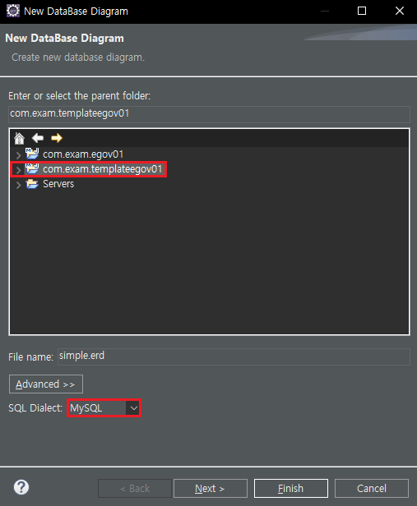The height and width of the screenshot is (506, 417).
Task: Click the File name field with simple.erd
Action: [x=234, y=356]
